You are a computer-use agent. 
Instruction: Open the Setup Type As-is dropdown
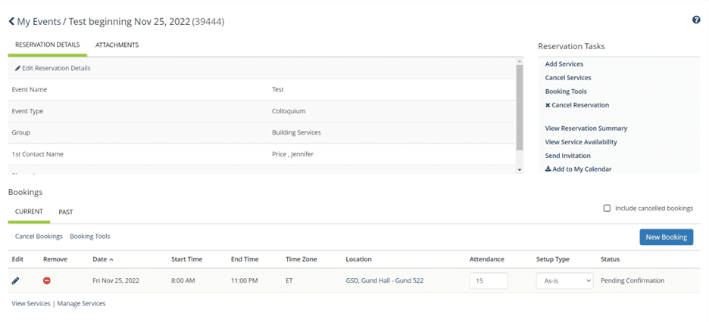(564, 280)
